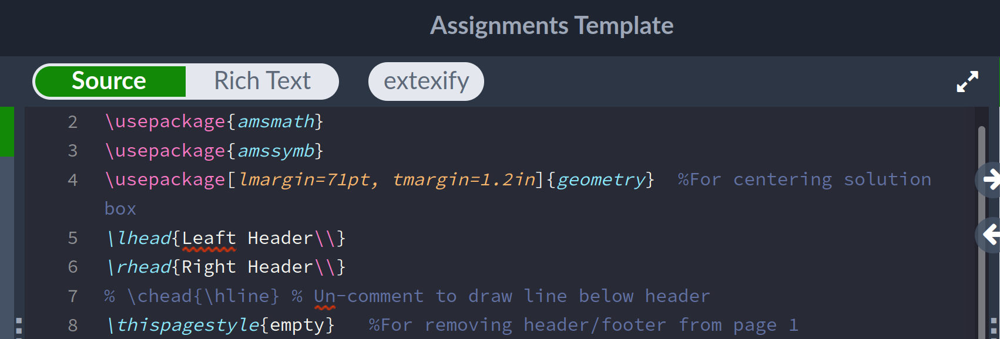Screen dimensions: 1000x339
Task: Click the right arrow circle icon
Action: point(988,179)
